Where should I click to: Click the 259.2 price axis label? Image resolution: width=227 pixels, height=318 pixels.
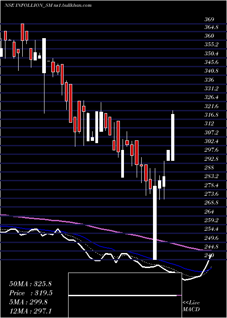(x=211, y=220)
